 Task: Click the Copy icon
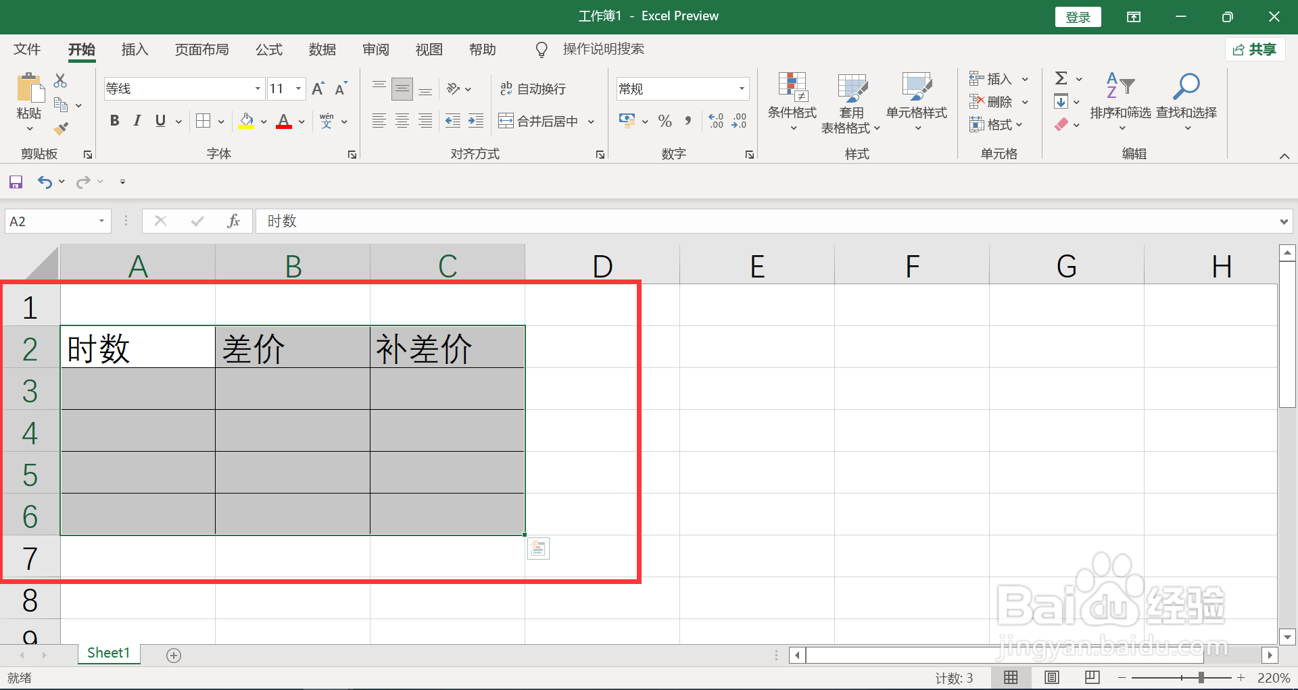click(x=61, y=105)
